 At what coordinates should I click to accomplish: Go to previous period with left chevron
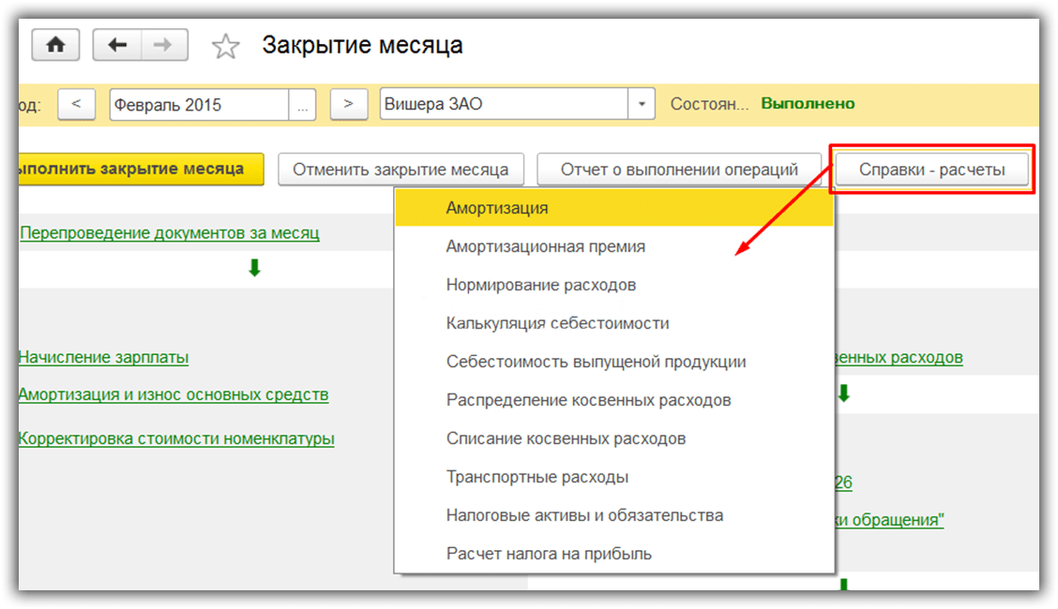(77, 104)
